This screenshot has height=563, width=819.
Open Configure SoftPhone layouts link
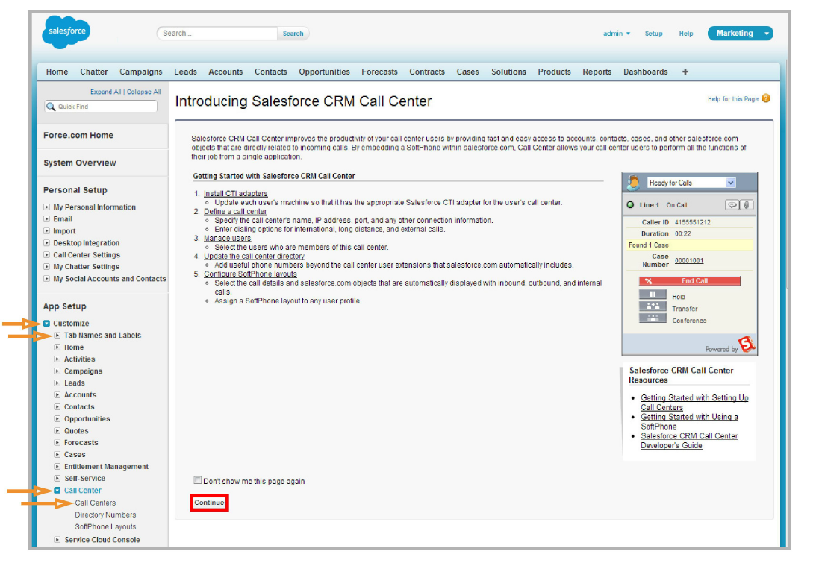tap(250, 274)
